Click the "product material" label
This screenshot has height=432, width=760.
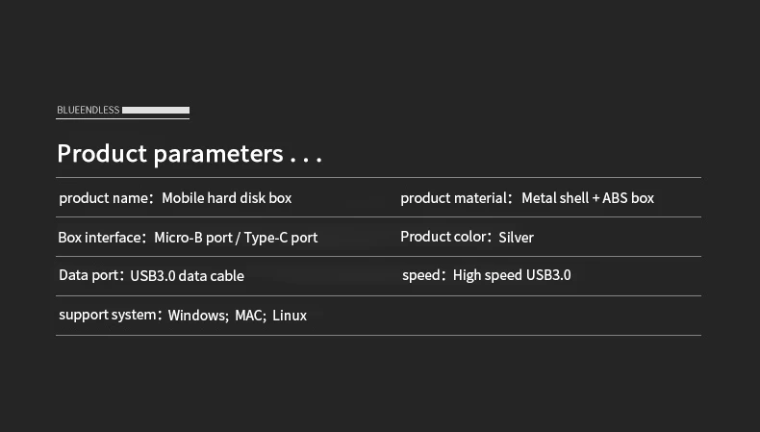click(455, 198)
